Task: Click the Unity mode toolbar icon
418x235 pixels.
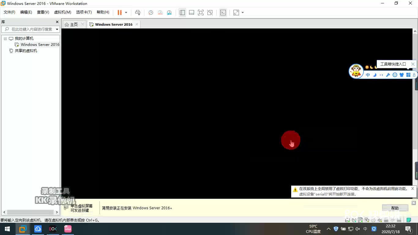Action: pos(210,13)
